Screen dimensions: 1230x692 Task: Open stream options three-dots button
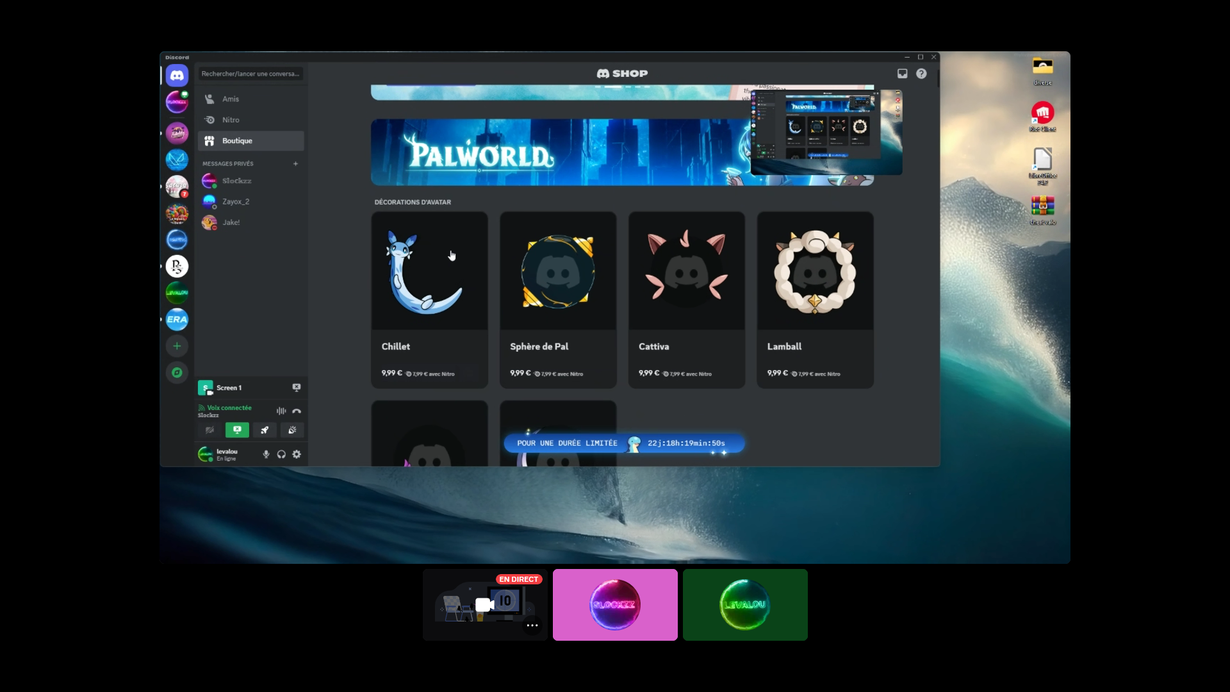pyautogui.click(x=532, y=625)
